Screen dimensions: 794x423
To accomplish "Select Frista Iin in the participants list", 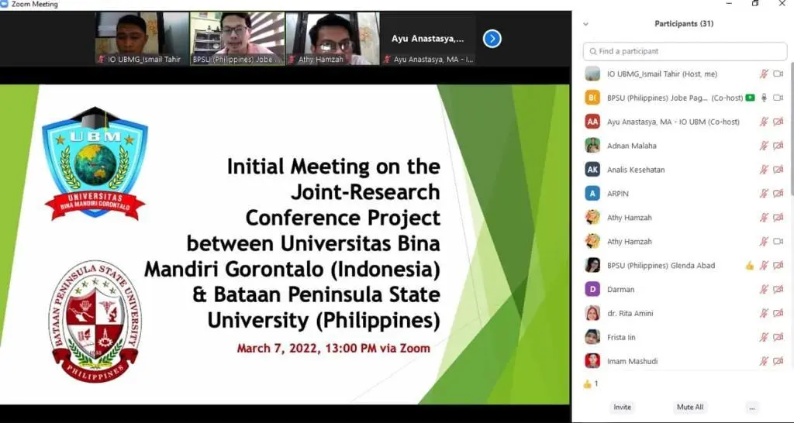I will 620,338.
